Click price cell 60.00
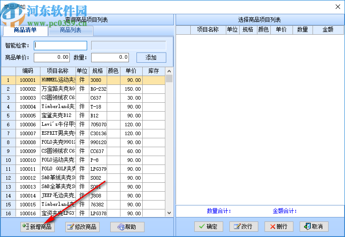The image size is (345, 237). tap(132, 151)
